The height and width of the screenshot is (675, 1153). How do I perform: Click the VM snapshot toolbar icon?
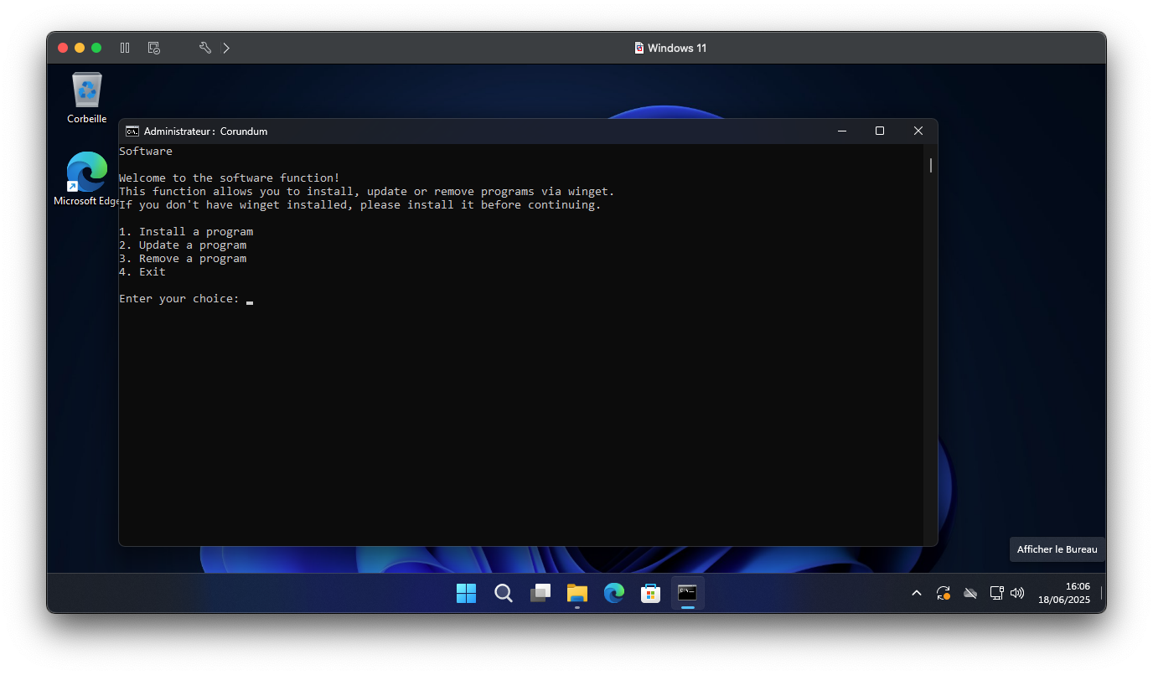coord(153,48)
